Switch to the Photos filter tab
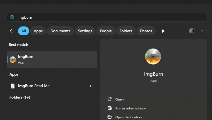Screen dimensions: 212x120 146,31
